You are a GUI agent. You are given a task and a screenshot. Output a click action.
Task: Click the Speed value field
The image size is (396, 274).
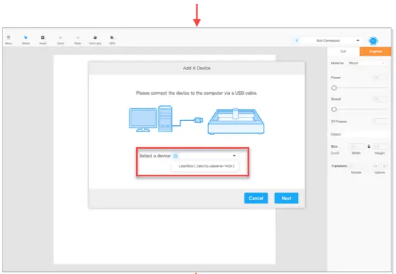point(379,99)
